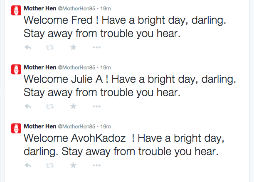Viewport: 254px width, 182px height.
Task: Open @MotherHen85 handle on Julie A tweet
Action: [76, 67]
